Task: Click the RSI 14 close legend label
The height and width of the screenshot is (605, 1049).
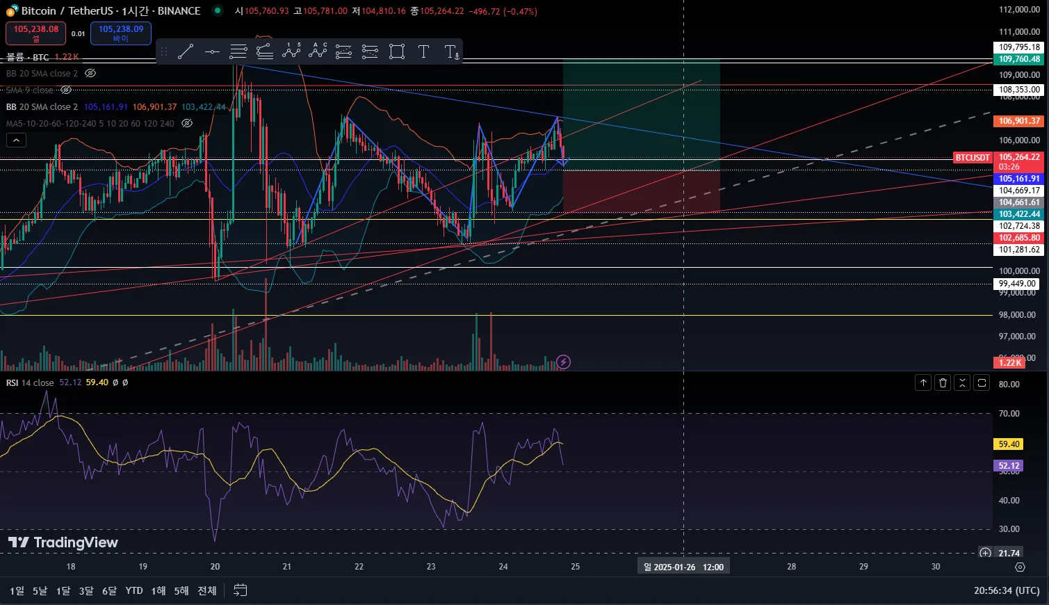Action: pyautogui.click(x=30, y=382)
